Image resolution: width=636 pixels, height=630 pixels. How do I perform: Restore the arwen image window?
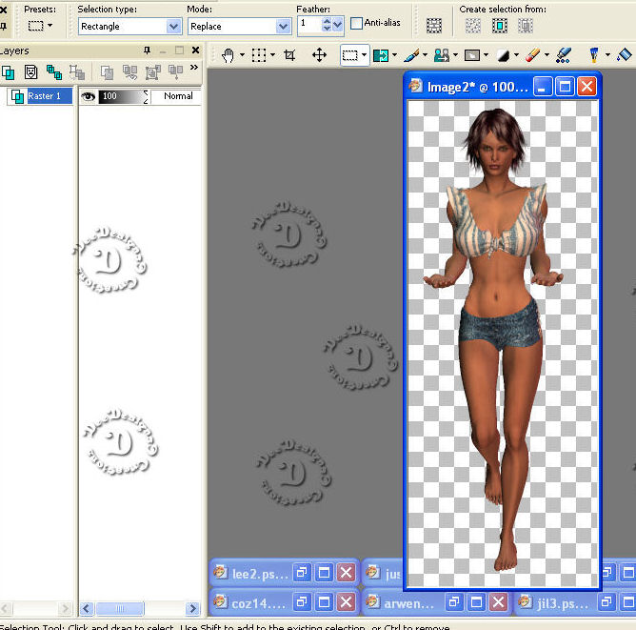454,602
